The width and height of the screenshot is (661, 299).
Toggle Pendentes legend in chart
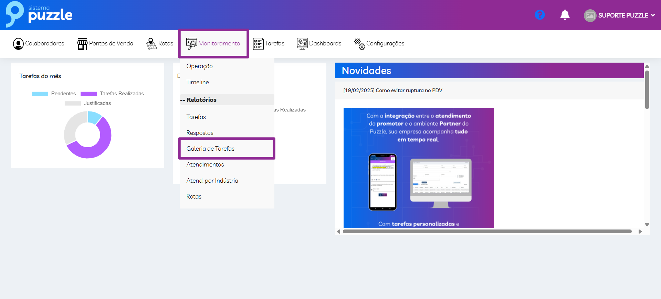(x=54, y=94)
